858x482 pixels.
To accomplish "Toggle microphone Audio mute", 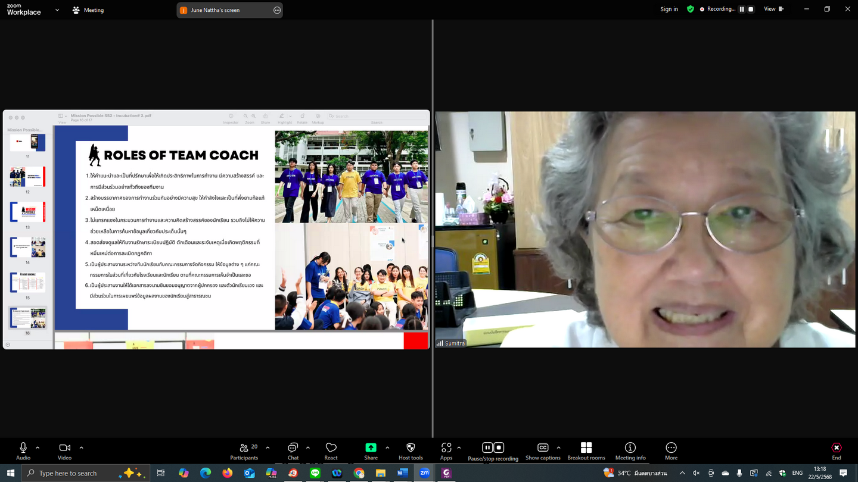I will pos(23,451).
